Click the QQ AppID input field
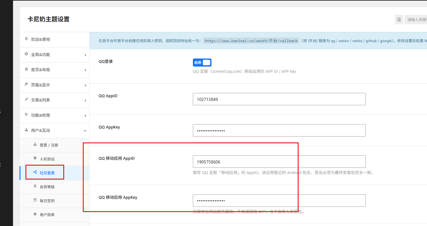 click(x=279, y=99)
